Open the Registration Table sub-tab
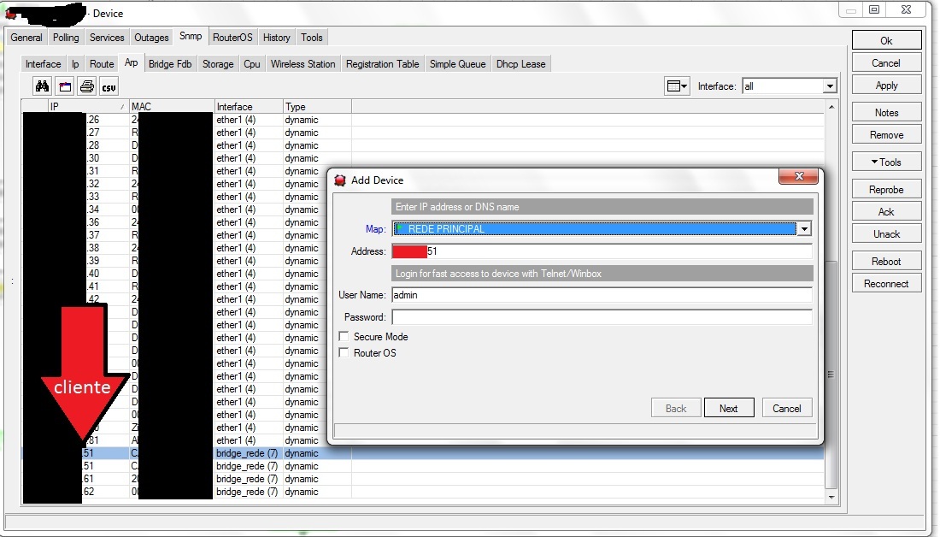The image size is (940, 537). pyautogui.click(x=383, y=63)
